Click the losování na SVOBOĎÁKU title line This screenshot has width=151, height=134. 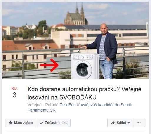coord(62,97)
